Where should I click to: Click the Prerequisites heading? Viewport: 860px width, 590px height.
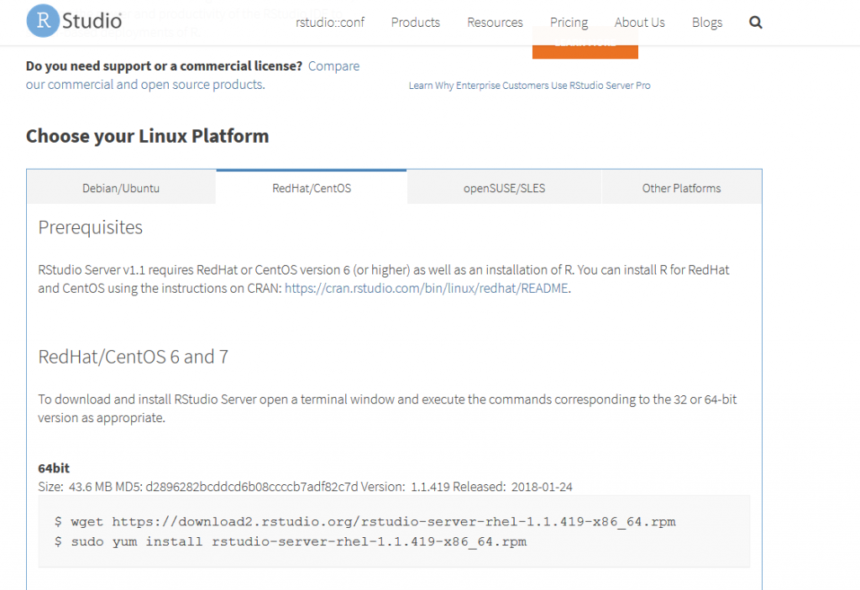click(x=90, y=227)
